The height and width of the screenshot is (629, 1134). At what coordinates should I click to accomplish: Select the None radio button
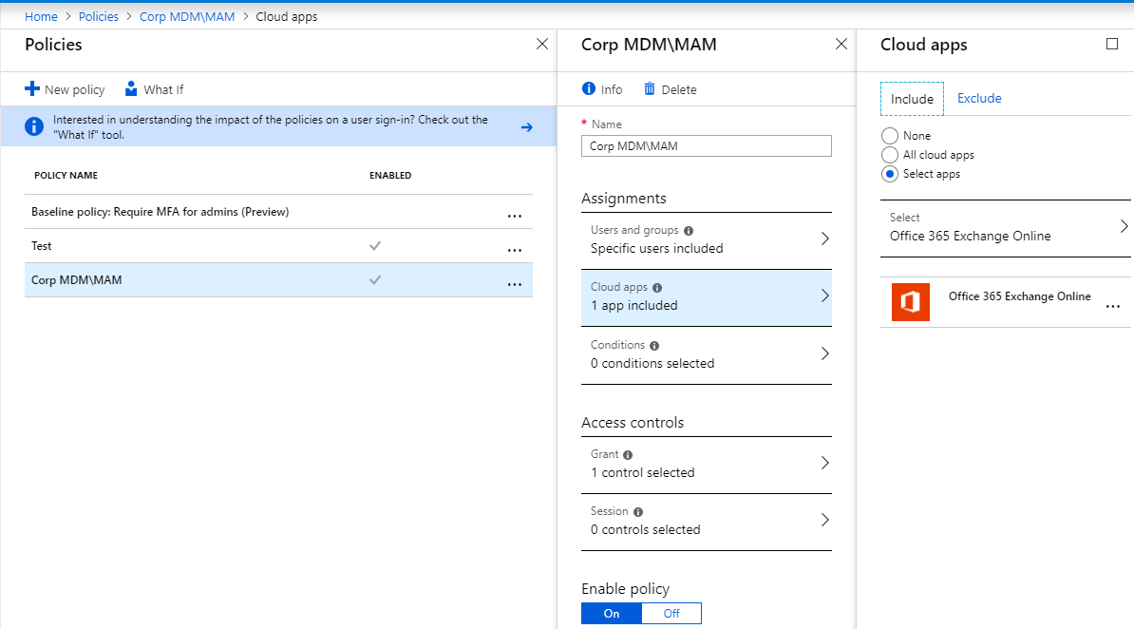coord(890,136)
